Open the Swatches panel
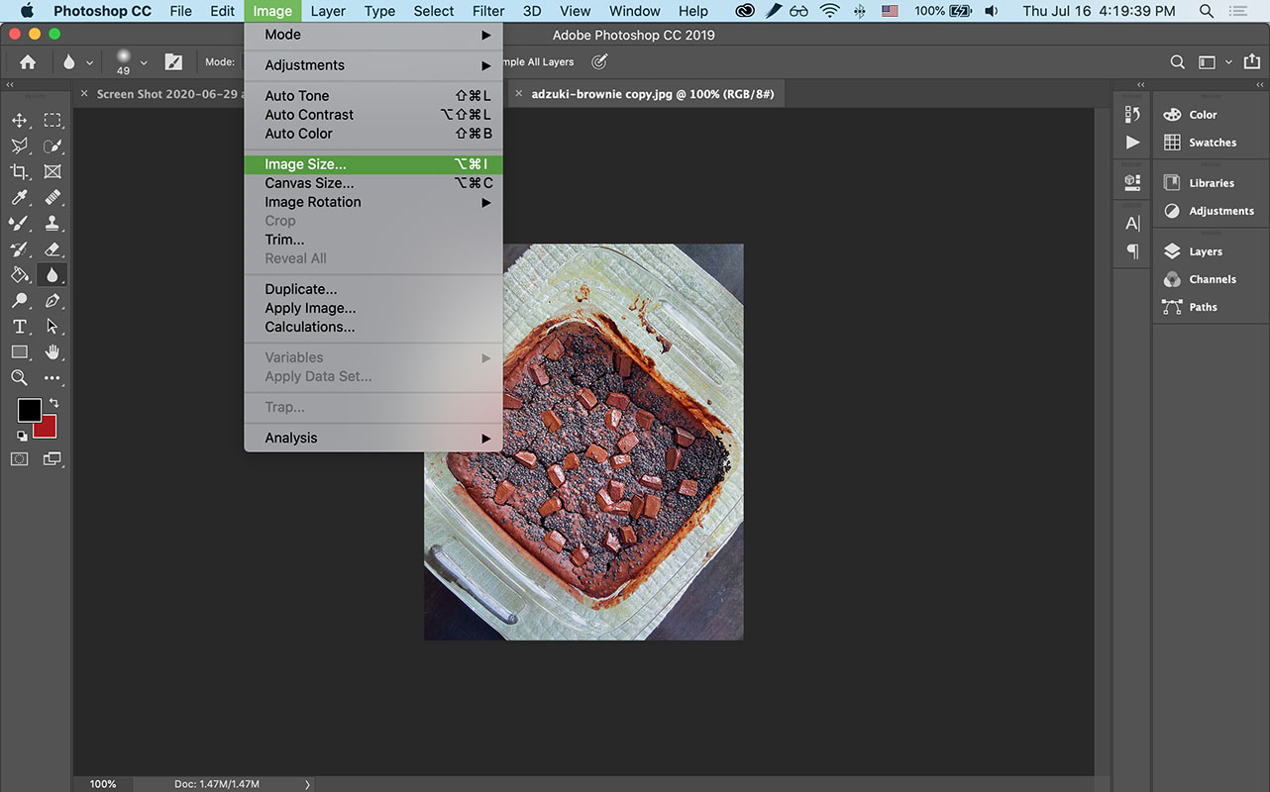The height and width of the screenshot is (792, 1270). pyautogui.click(x=1211, y=143)
